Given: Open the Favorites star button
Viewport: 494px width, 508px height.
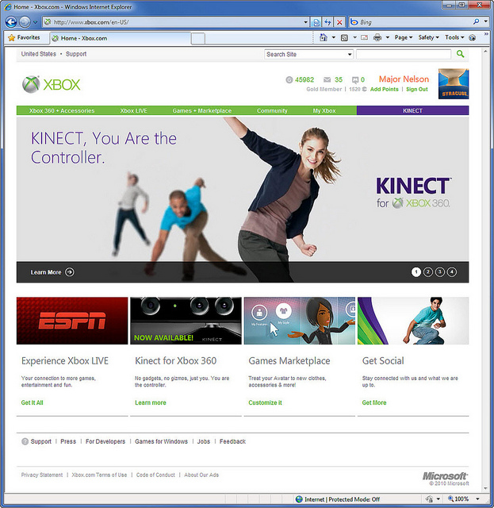Looking at the screenshot, I should 23,37.
